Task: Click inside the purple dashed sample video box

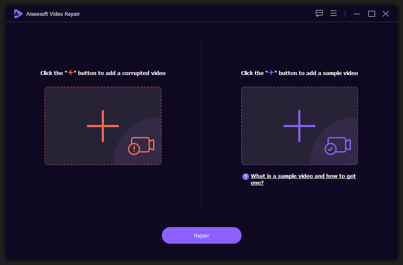Action: pyautogui.click(x=300, y=126)
